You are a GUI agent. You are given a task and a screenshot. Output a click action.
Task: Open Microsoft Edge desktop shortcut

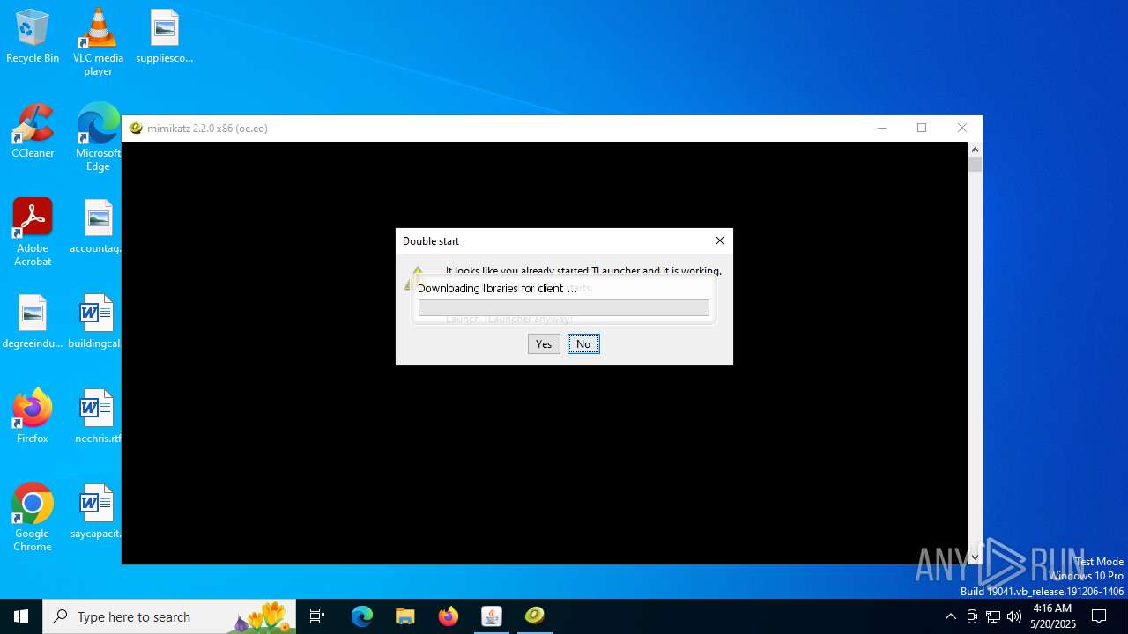pos(98,137)
